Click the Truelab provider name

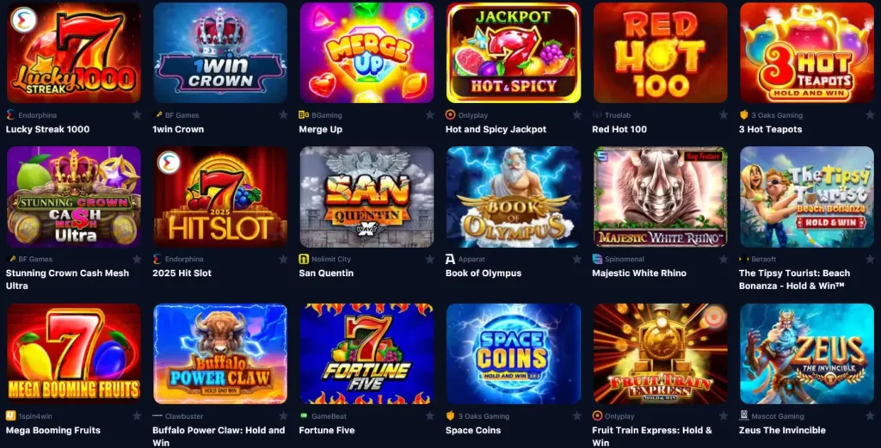click(618, 115)
